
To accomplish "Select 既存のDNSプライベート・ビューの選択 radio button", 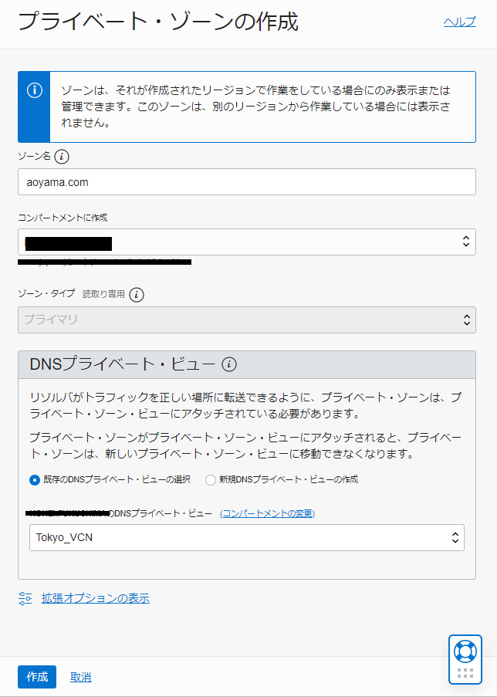I will (35, 480).
